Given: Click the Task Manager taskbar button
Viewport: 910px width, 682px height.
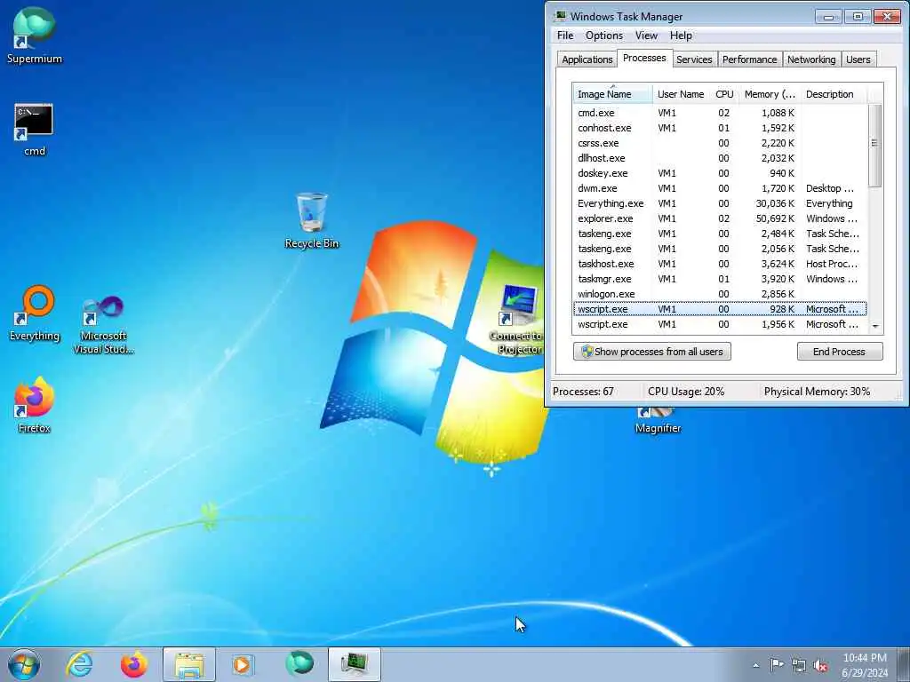Looking at the screenshot, I should [355, 664].
